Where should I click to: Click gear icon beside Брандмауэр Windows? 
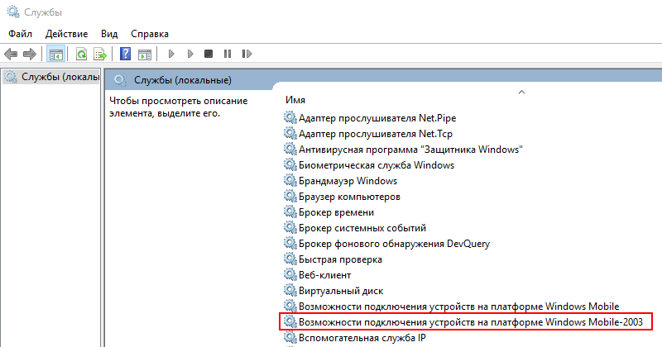pos(290,180)
